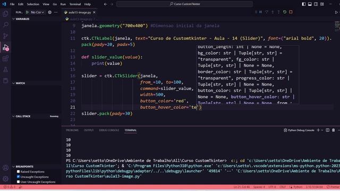Image resolution: width=340 pixels, height=191 pixels.
Task: Open the Extensions view
Action: (x=6, y=58)
